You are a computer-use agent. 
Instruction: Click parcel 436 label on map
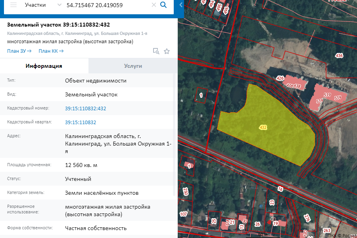pyautogui.click(x=339, y=56)
